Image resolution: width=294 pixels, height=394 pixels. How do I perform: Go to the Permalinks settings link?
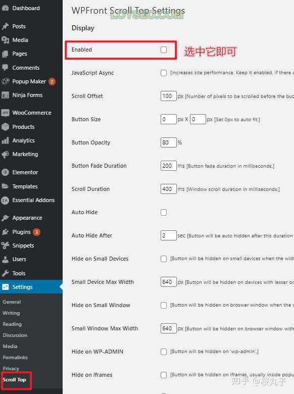(x=15, y=357)
